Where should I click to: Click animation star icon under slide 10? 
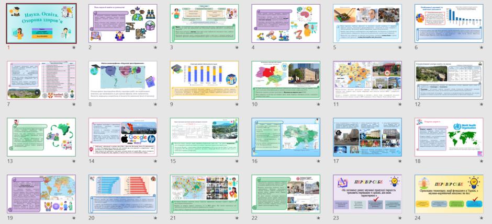(318, 104)
